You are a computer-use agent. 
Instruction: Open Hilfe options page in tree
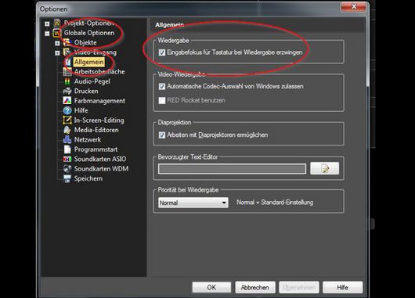[x=81, y=110]
